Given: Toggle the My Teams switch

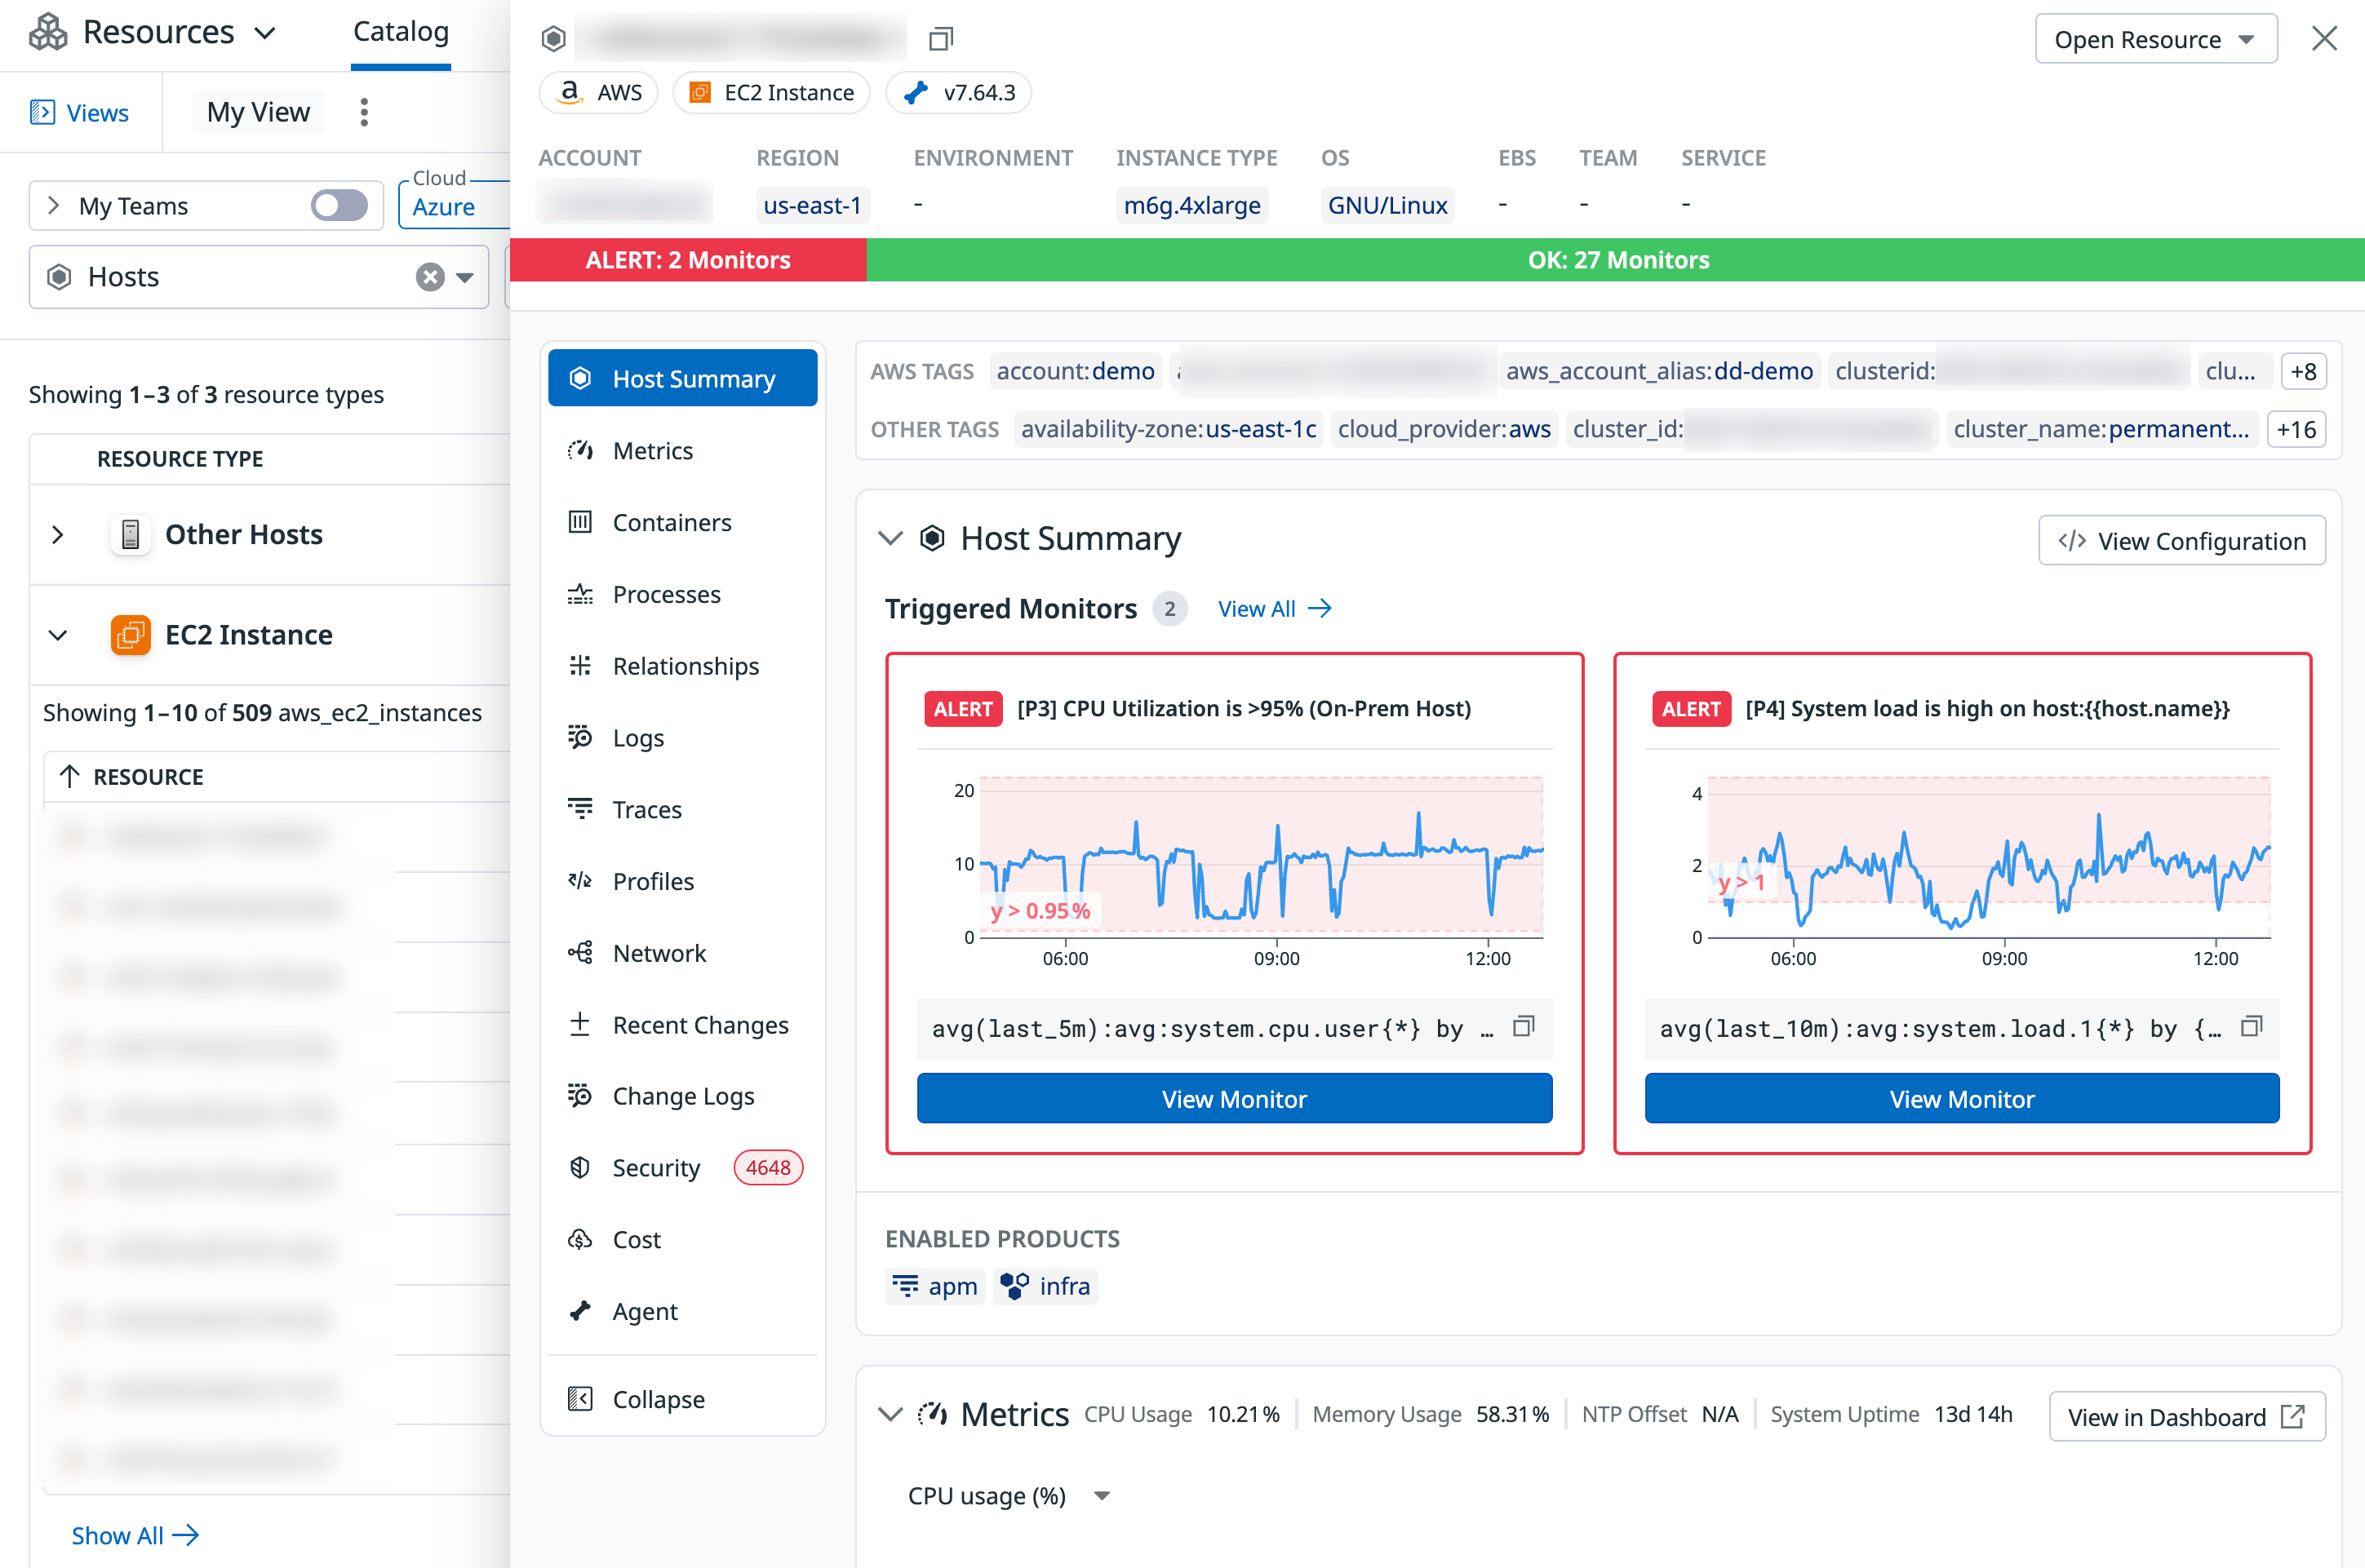Looking at the screenshot, I should coord(339,206).
